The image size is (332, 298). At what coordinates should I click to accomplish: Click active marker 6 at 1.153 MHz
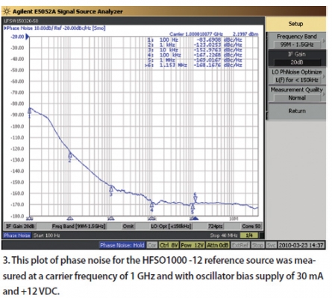pos(195,198)
